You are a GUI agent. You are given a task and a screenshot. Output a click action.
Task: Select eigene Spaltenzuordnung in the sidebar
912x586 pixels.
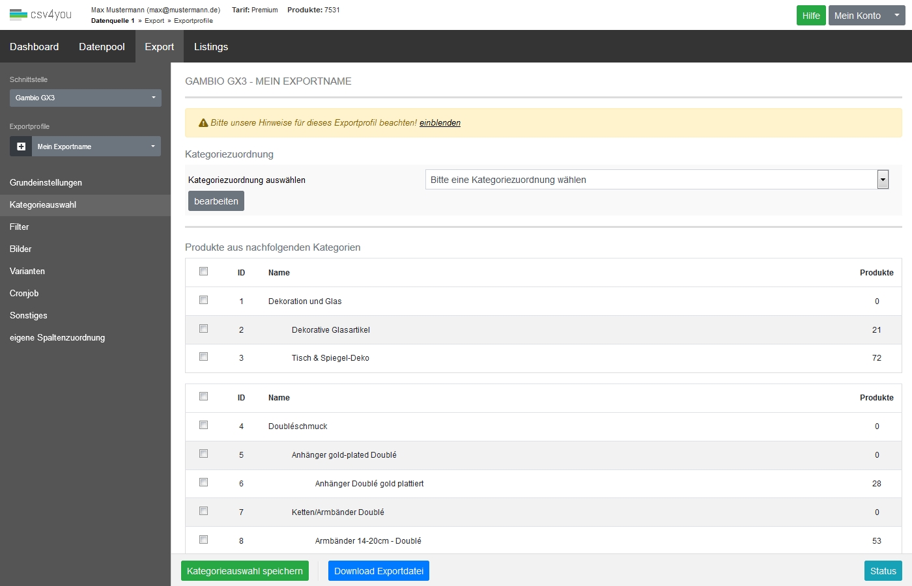[57, 338]
